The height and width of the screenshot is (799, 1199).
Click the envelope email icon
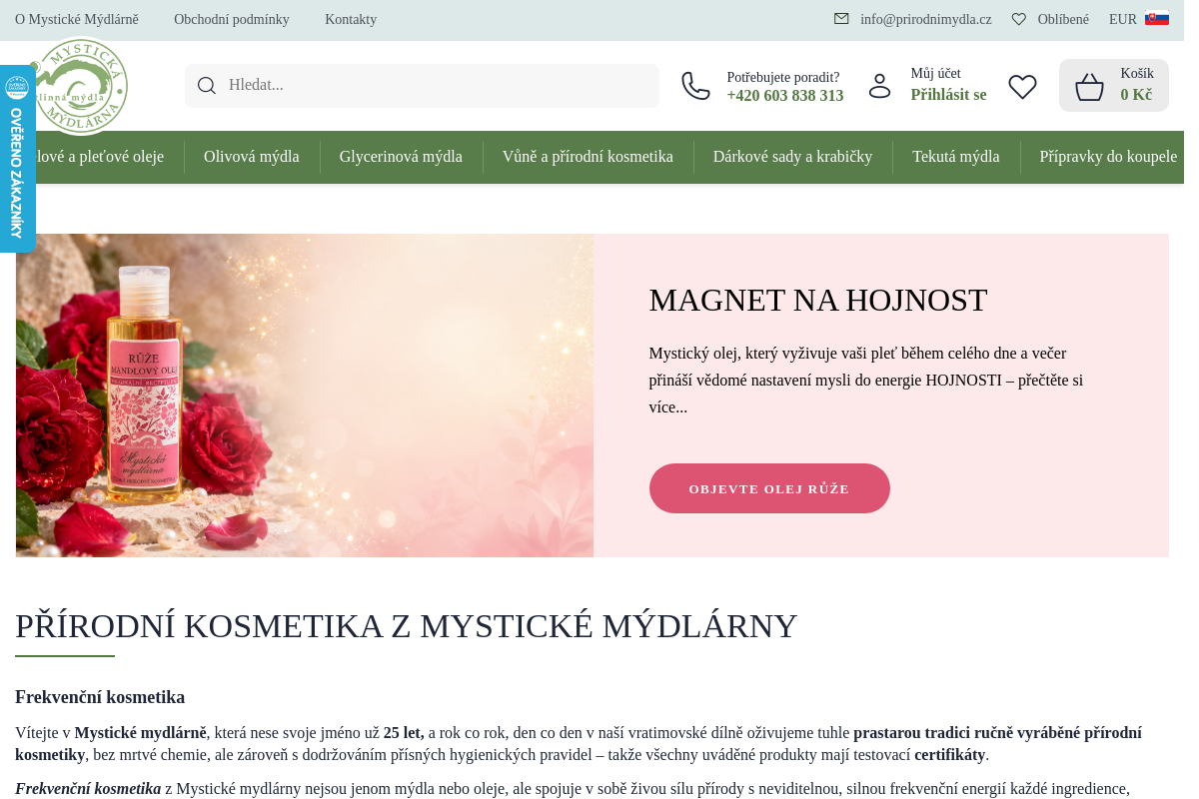(841, 19)
